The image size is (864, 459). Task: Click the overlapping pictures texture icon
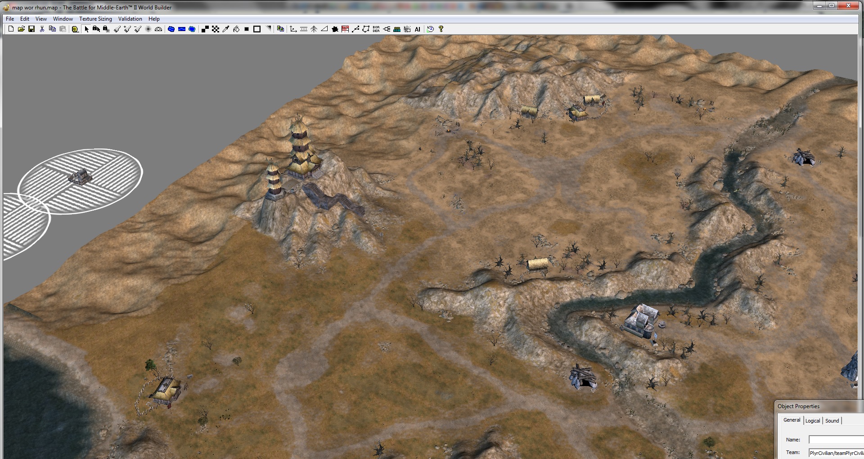pyautogui.click(x=280, y=29)
